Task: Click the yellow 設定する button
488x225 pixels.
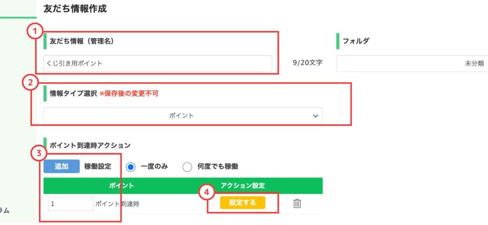Action: 243,203
